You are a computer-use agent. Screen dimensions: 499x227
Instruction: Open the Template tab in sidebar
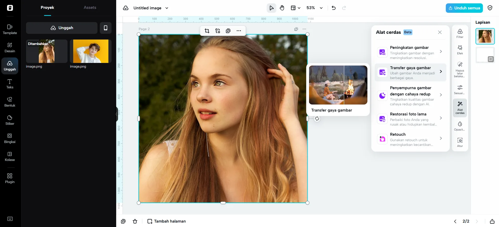click(x=10, y=29)
